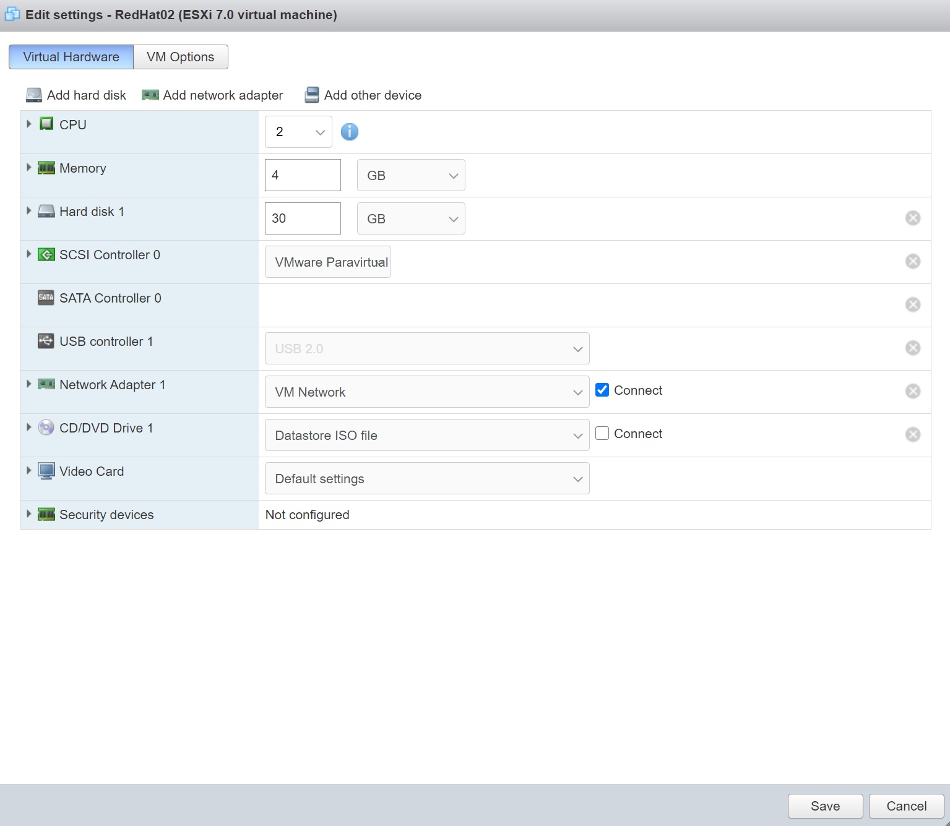Image resolution: width=950 pixels, height=826 pixels.
Task: Enable Connect for CD/DVD Drive 1
Action: click(602, 433)
